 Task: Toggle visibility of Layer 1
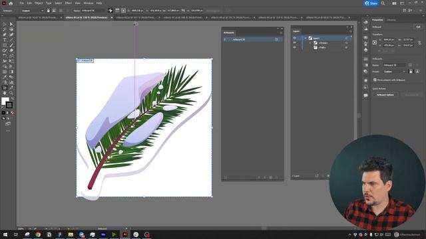(x=294, y=39)
